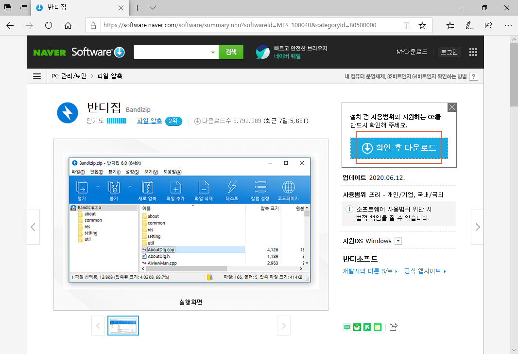Viewport: 518px width, 354px height.
Task: Open the Naver Whale browser banner
Action: tap(292, 52)
